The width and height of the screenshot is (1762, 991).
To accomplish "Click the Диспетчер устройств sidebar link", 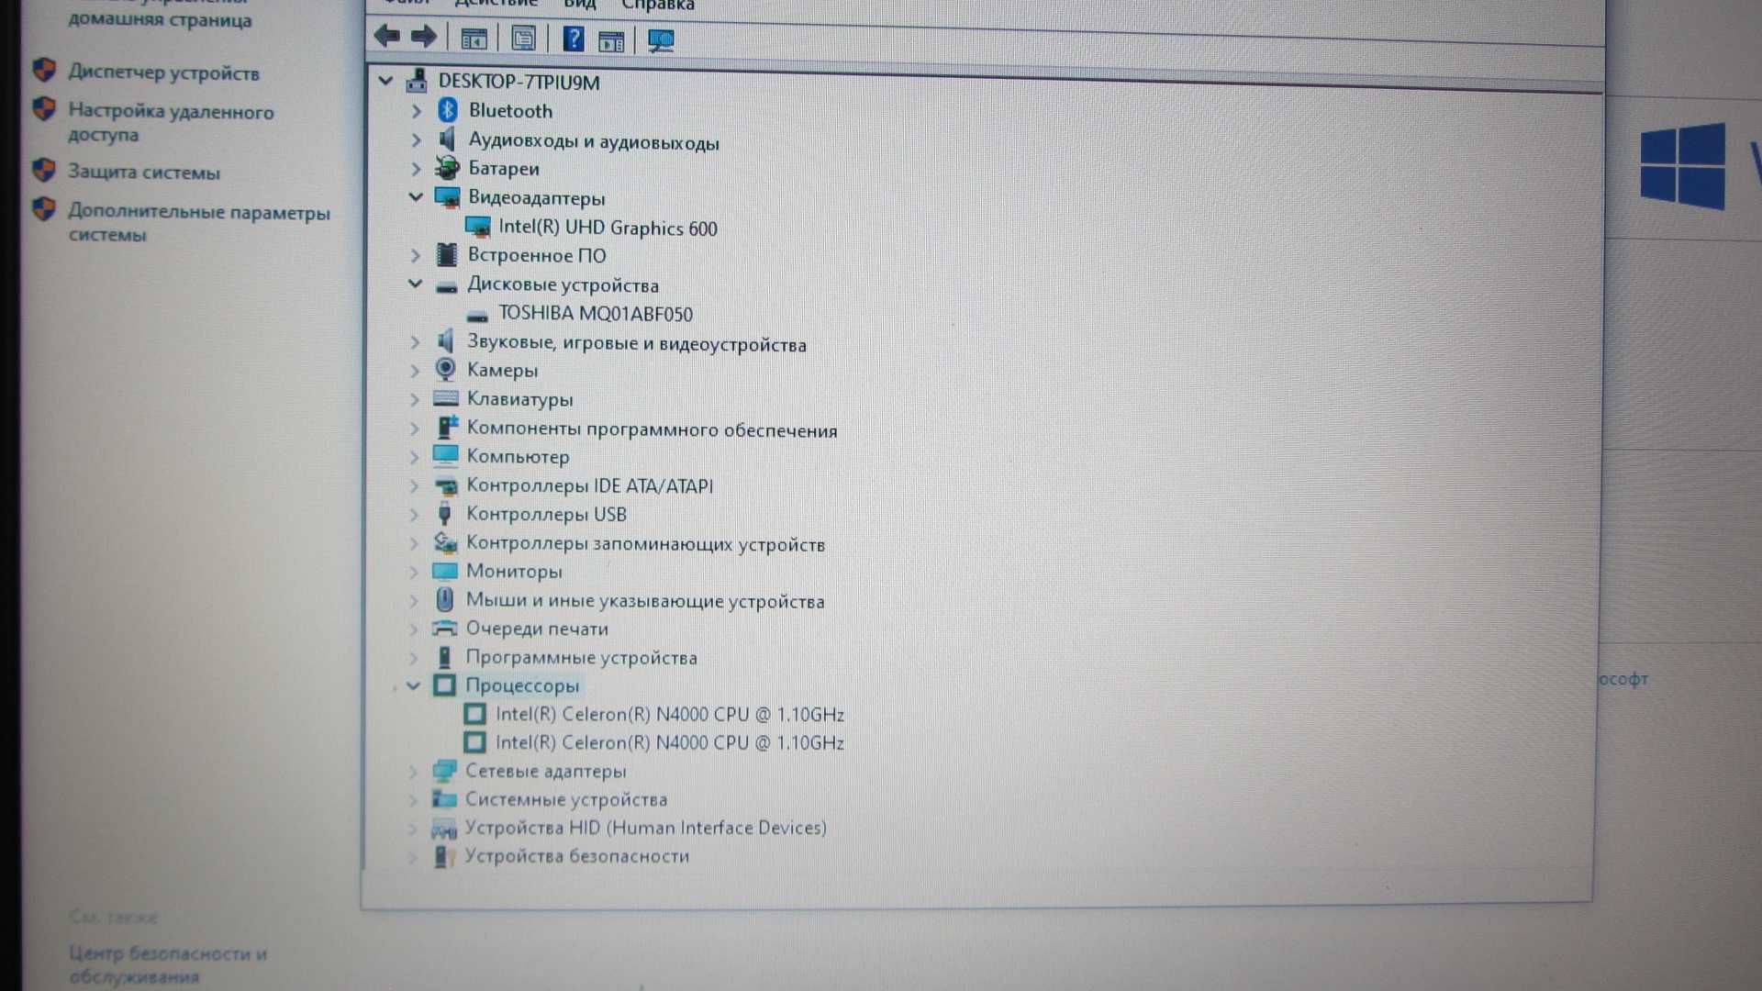I will (164, 72).
